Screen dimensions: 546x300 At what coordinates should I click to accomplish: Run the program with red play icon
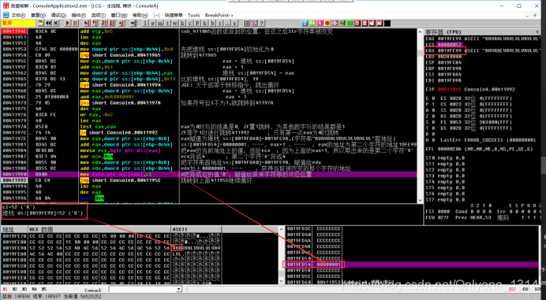click(68, 24)
